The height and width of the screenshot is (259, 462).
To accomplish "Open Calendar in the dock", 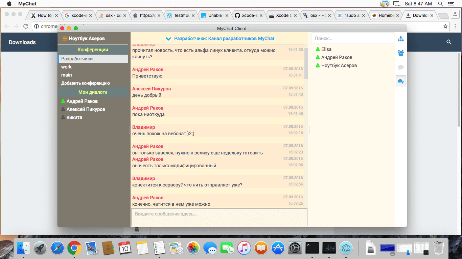I will click(125, 248).
